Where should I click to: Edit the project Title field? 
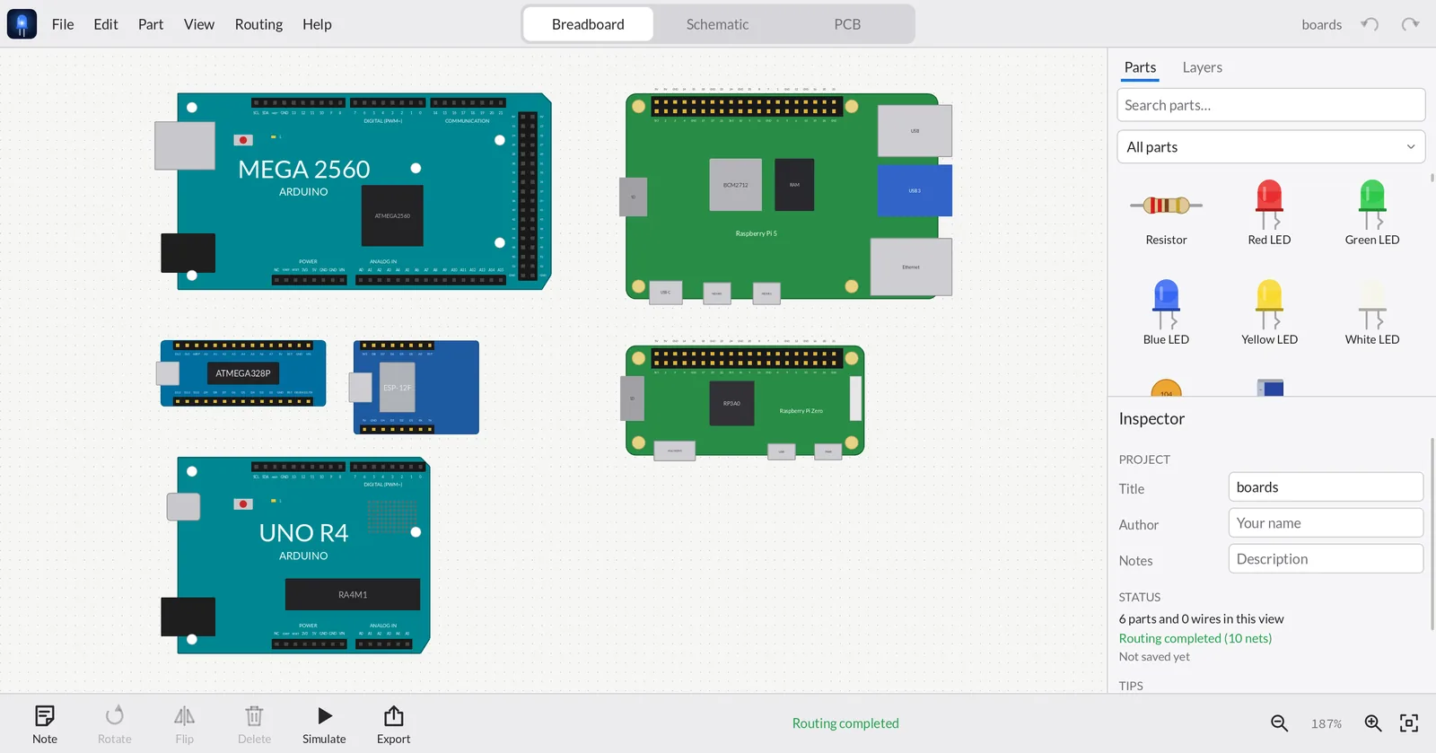[x=1326, y=487]
